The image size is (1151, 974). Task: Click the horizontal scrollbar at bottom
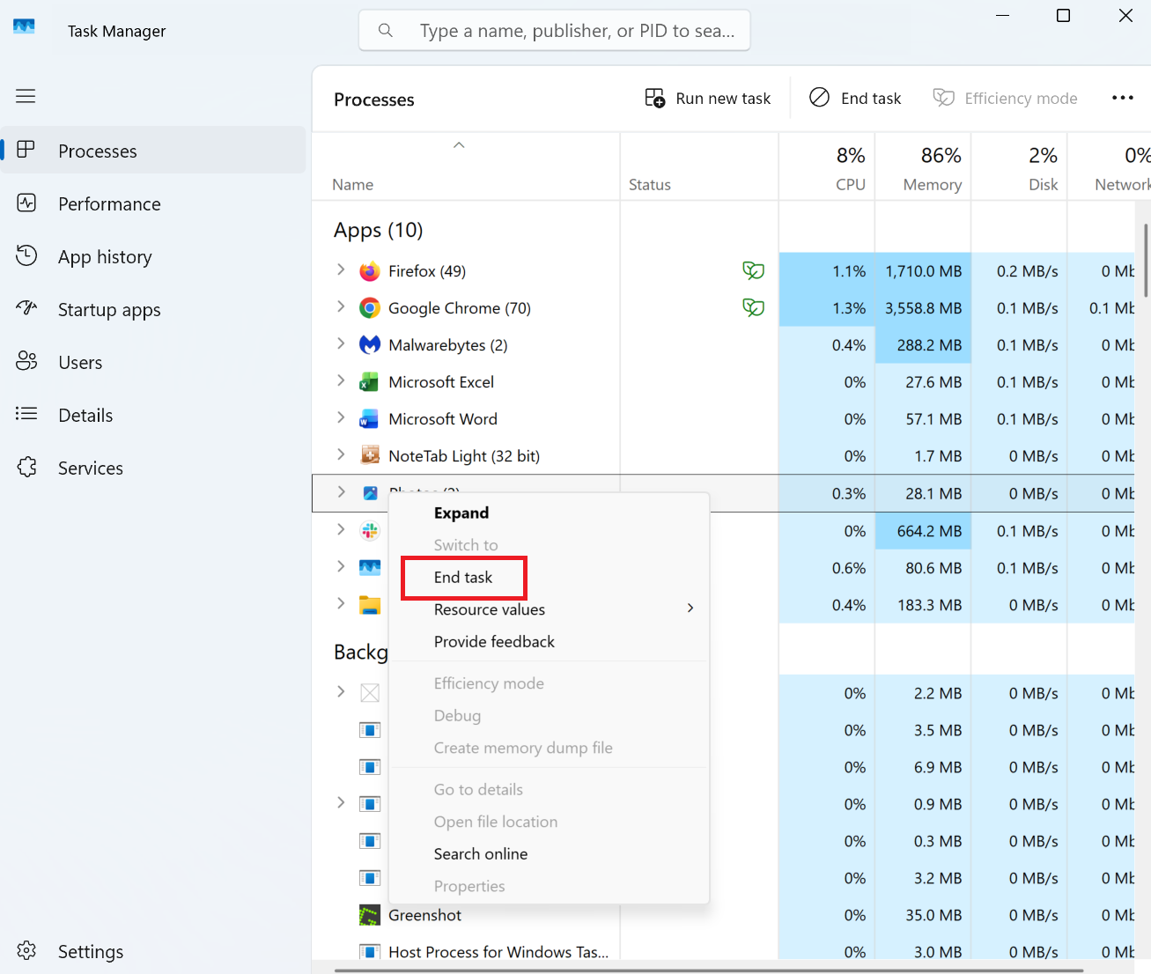tap(709, 970)
